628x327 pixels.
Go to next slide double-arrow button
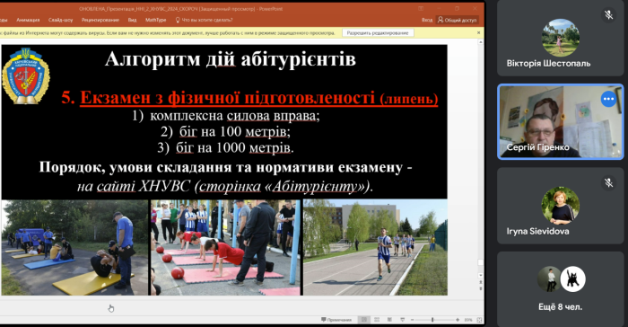[481, 288]
